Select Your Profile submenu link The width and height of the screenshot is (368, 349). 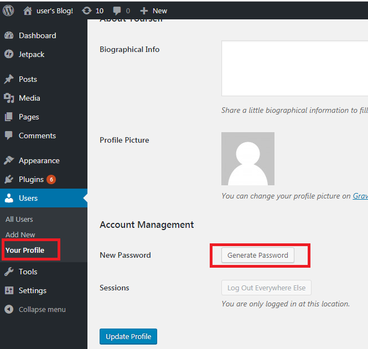[x=25, y=250]
